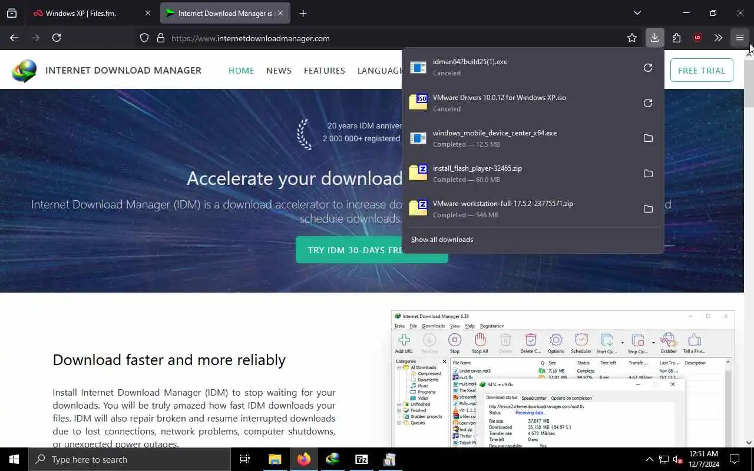This screenshot has height=471, width=754.
Task: Show VMware-workstation-full zip in folder
Action: coord(648,209)
